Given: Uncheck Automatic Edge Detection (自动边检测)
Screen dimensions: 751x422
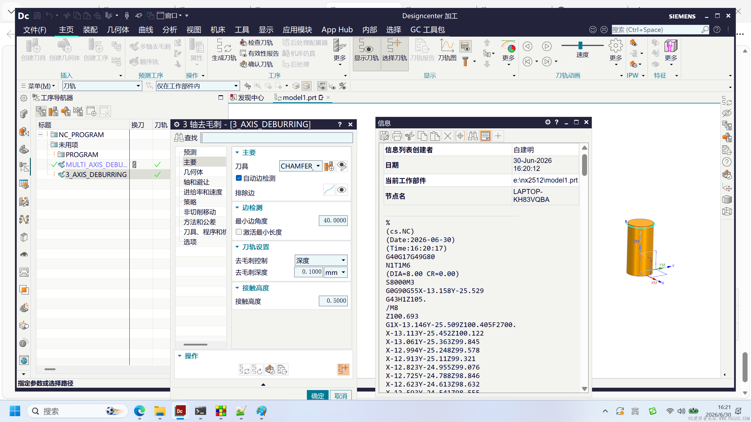Looking at the screenshot, I should pyautogui.click(x=239, y=178).
